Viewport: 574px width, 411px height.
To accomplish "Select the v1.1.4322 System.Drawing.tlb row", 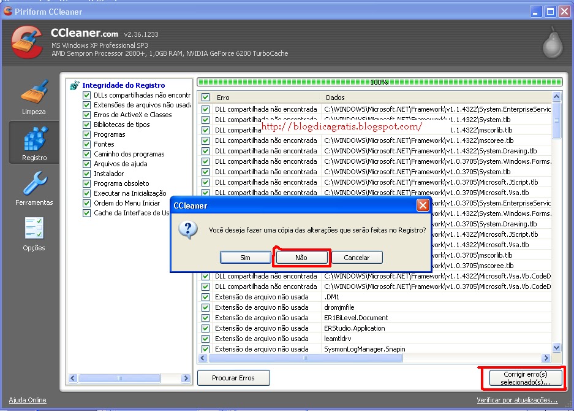I will [x=375, y=151].
